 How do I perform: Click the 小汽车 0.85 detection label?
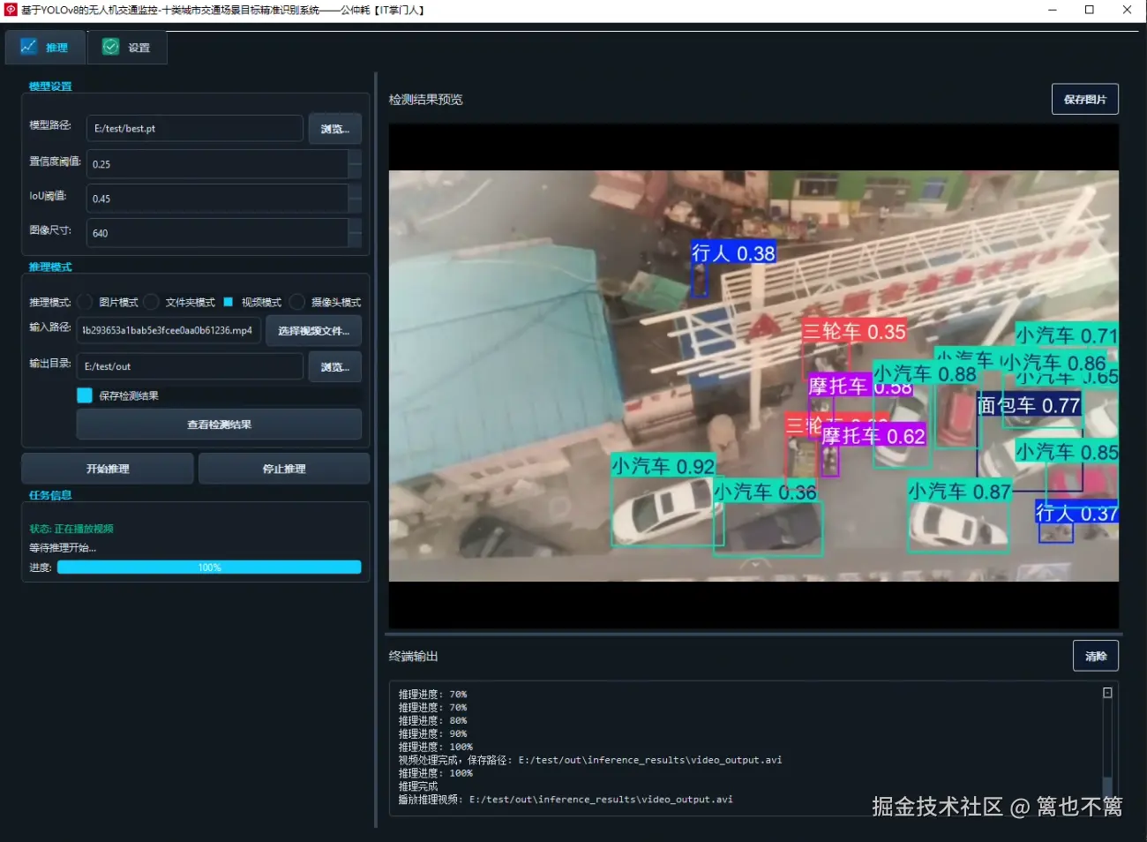(1067, 452)
